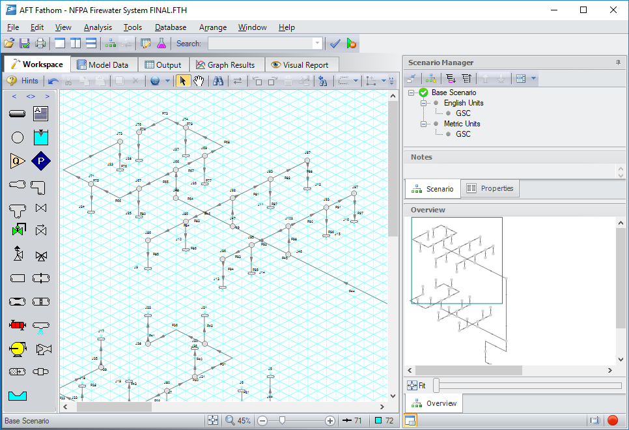Screen dimensions: 629x430
Task: Switch to the Model Data tab
Action: 104,64
